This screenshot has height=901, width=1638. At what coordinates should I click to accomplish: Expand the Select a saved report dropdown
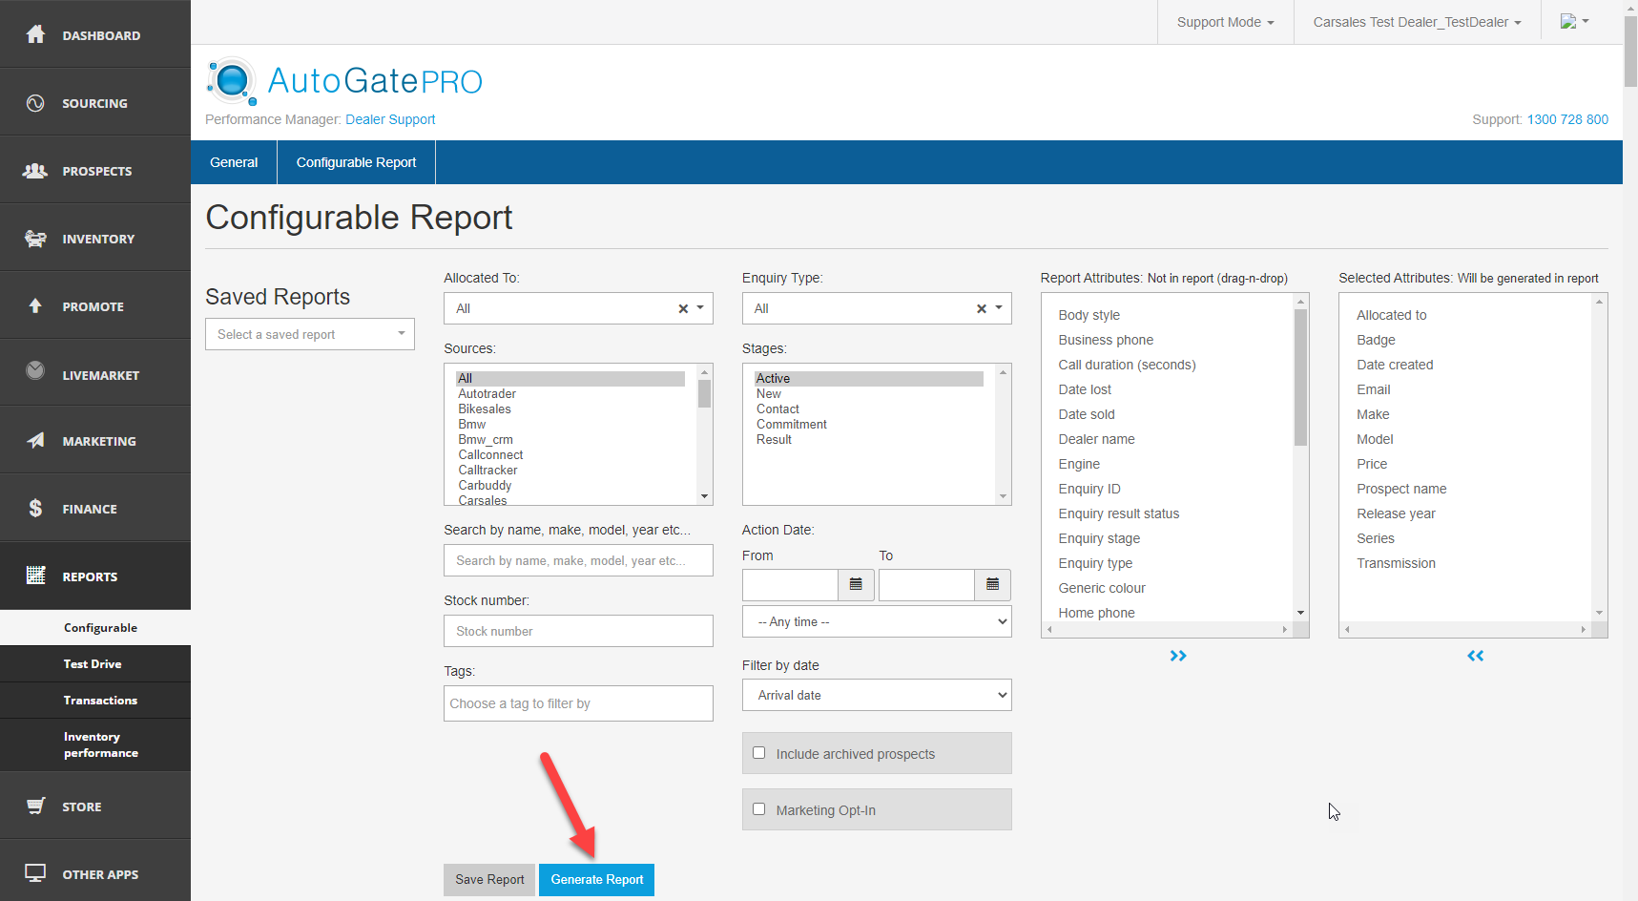[x=309, y=334]
